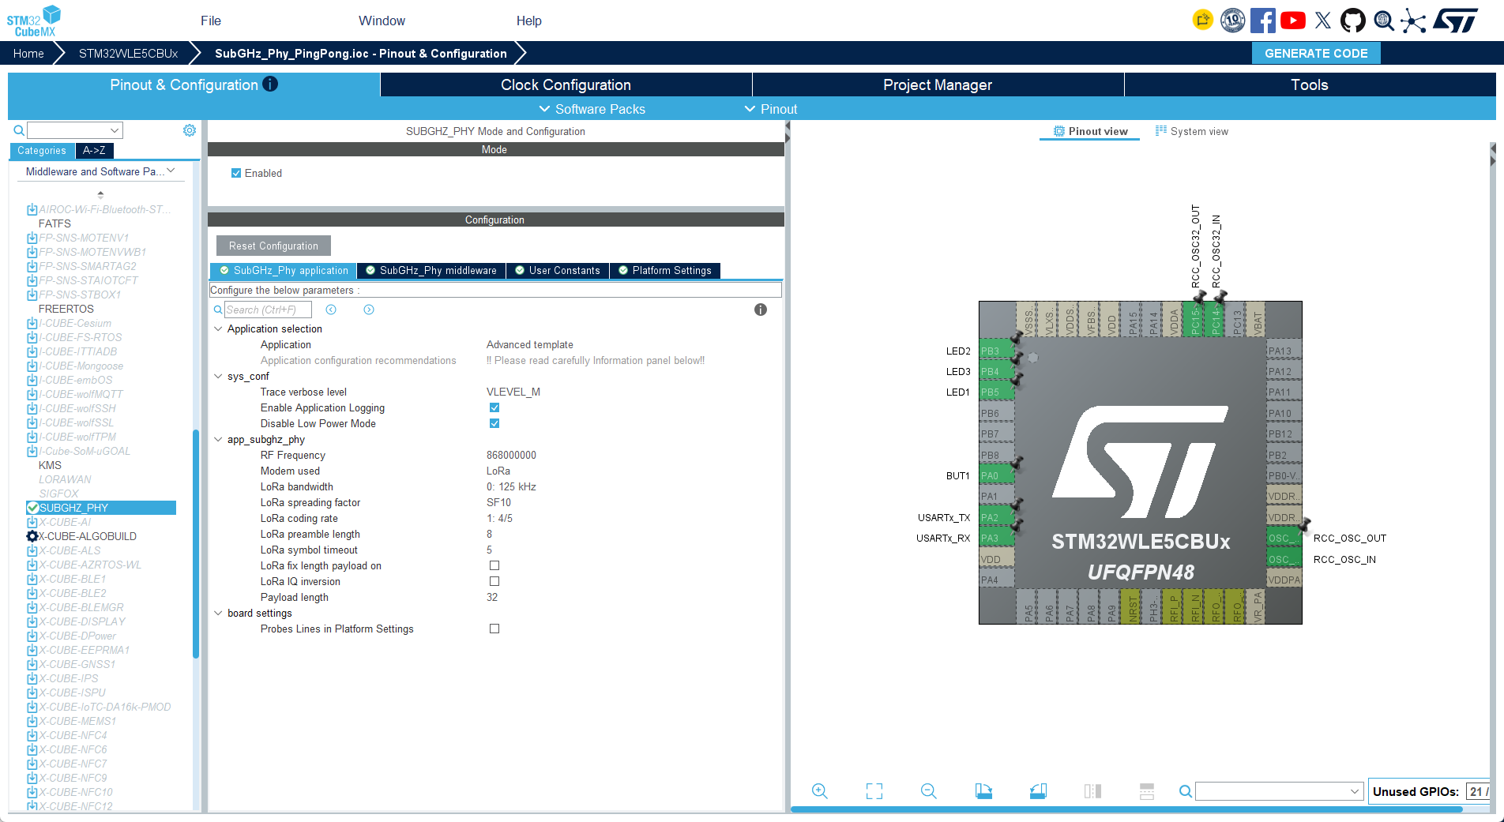This screenshot has width=1504, height=822.
Task: Click the search icon above Categories
Action: 19,130
